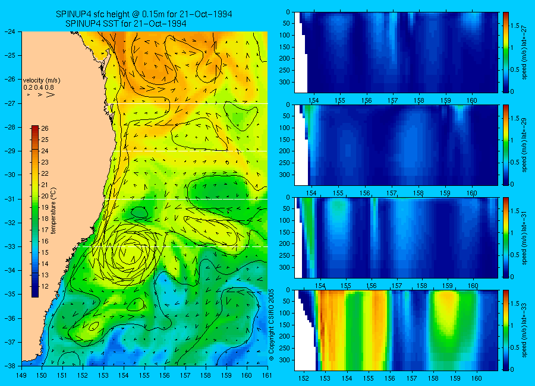This screenshot has height=386, width=535.
Task: Click the '0.5' tick on the lat=-33 speed color bar
Action: (x=515, y=347)
